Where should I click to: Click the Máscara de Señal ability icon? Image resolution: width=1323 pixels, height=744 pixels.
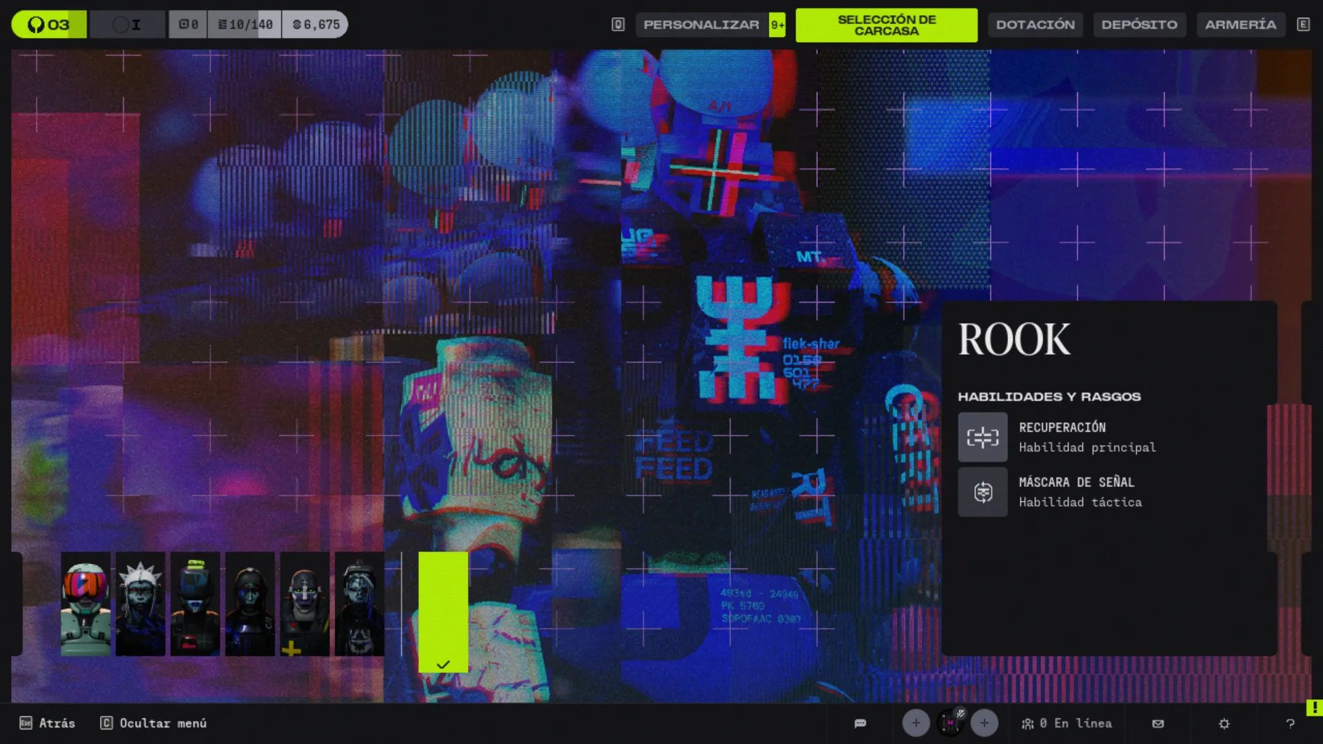(983, 492)
